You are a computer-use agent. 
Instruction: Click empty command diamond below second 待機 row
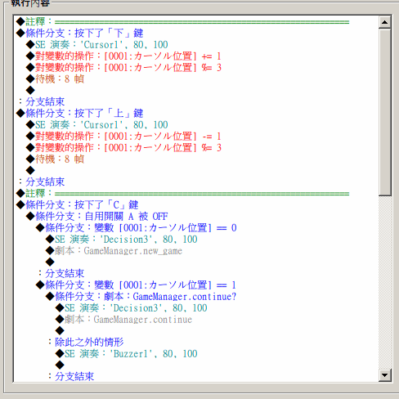pyautogui.click(x=30, y=170)
